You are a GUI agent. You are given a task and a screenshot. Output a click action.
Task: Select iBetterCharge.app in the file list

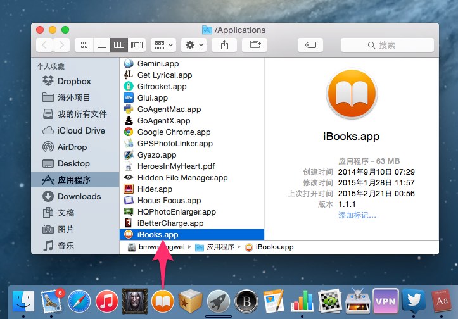pyautogui.click(x=192, y=223)
